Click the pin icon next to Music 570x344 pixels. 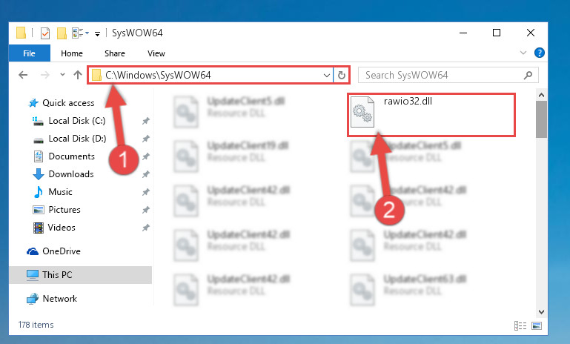tap(146, 192)
